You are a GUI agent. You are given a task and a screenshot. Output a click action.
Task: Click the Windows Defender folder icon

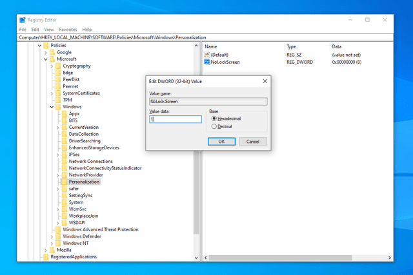58,236
